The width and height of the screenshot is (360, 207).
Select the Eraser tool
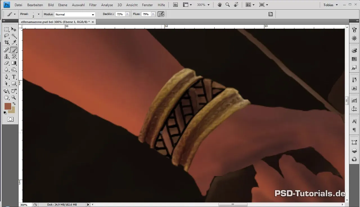coord(6,63)
